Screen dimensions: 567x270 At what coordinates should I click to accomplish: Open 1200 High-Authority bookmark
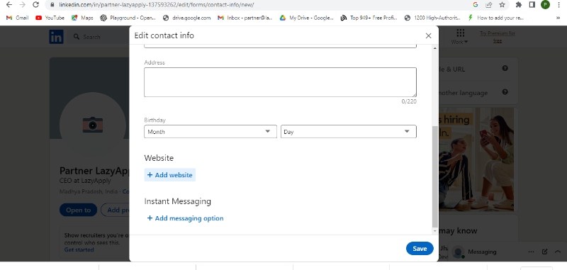point(432,18)
